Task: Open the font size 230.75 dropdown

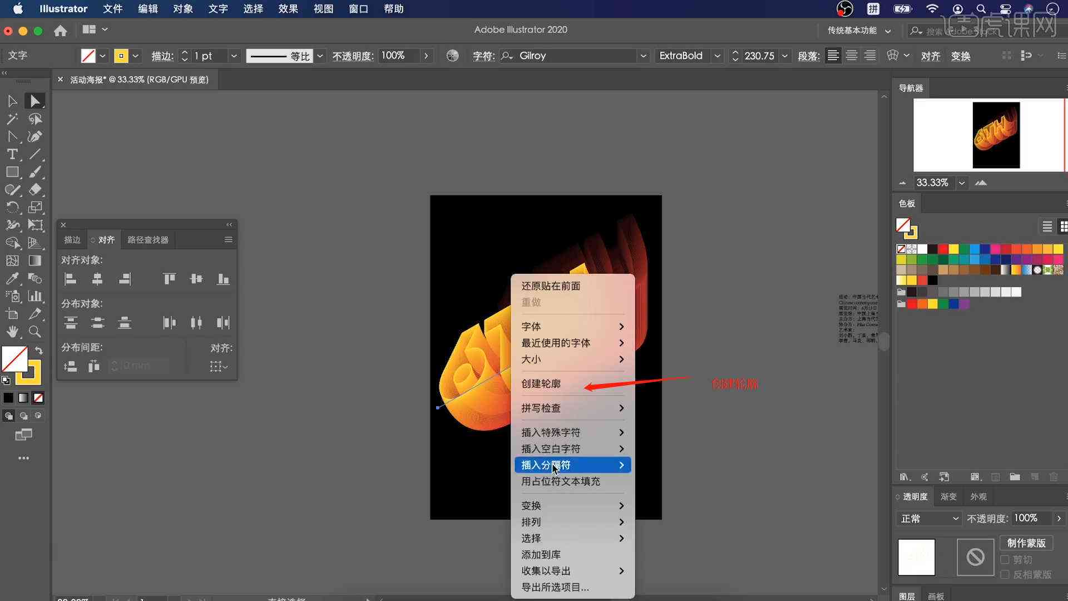Action: (x=785, y=56)
